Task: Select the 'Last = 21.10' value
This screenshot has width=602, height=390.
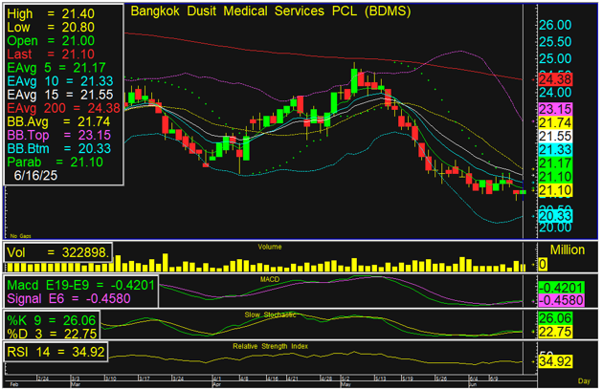Action: point(51,54)
